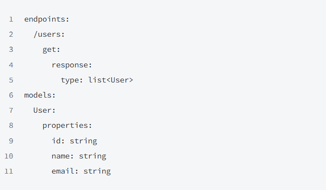Select line number 10 in the gutter
Screen dimensions: 326x190
point(9,156)
